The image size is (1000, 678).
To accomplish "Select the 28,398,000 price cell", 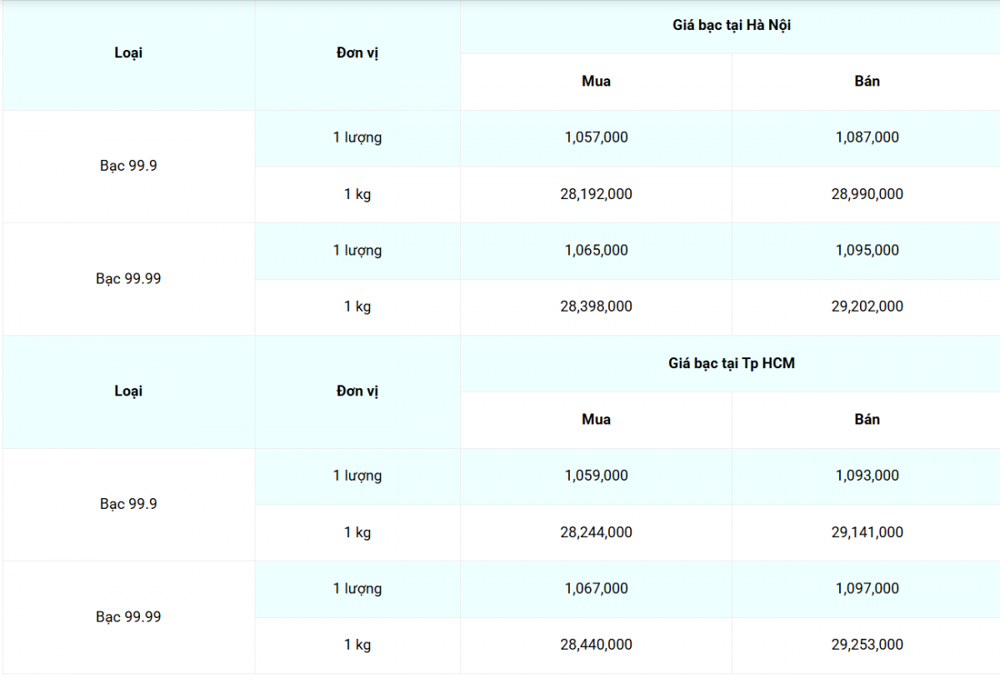I will (x=596, y=307).
